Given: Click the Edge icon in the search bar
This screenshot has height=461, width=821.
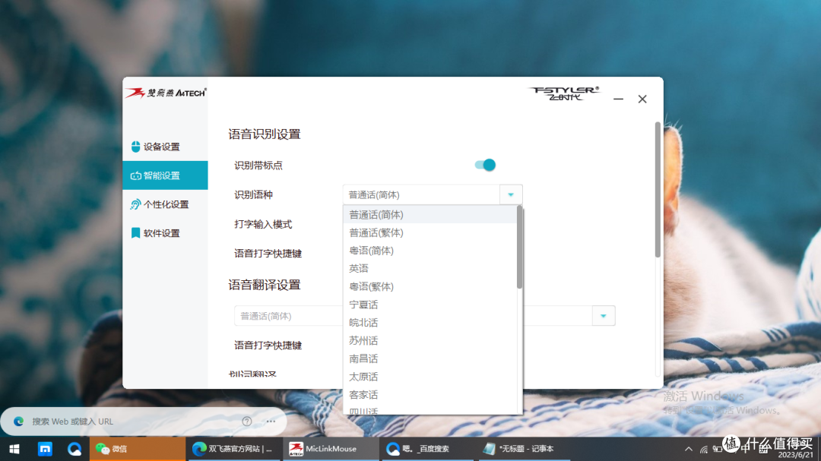Looking at the screenshot, I should coord(19,422).
